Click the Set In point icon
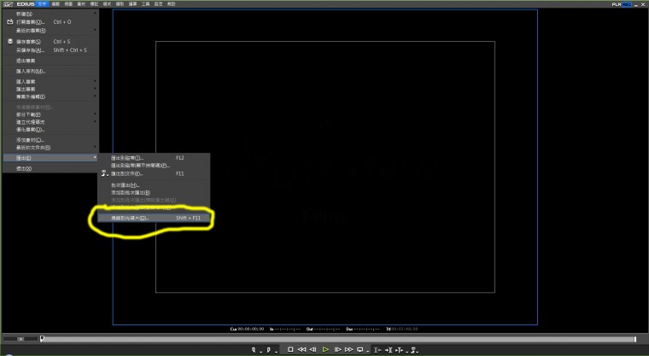 click(254, 350)
